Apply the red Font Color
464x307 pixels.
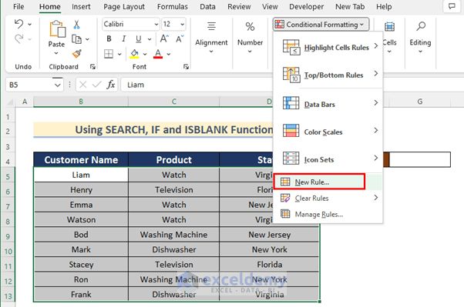point(158,54)
